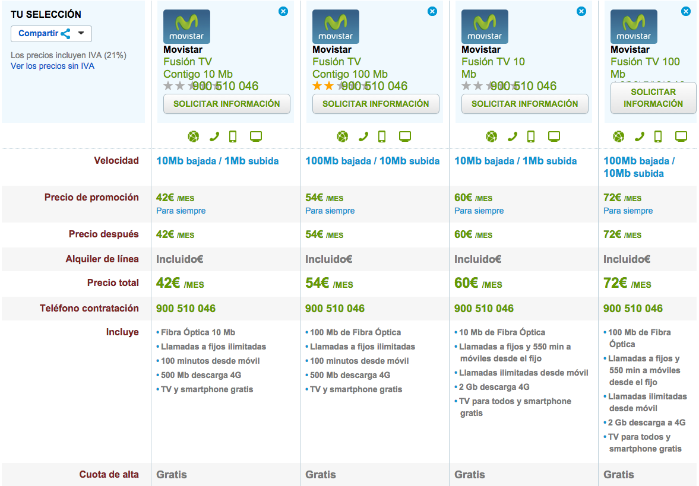699x486 pixels.
Task: Click contract phone 900 510 046 for 72€ plan
Action: 633,309
